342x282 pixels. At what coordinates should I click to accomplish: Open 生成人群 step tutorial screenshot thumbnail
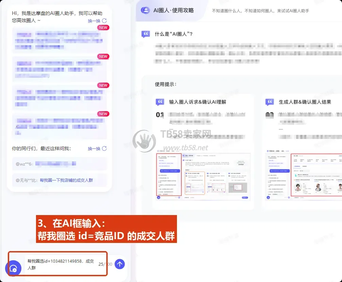click(x=304, y=175)
